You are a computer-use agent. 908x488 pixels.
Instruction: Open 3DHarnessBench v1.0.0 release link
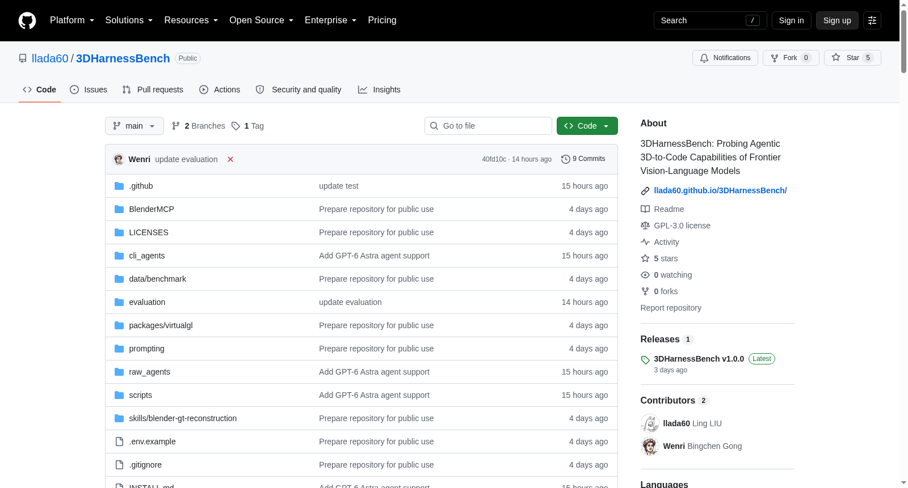(699, 359)
